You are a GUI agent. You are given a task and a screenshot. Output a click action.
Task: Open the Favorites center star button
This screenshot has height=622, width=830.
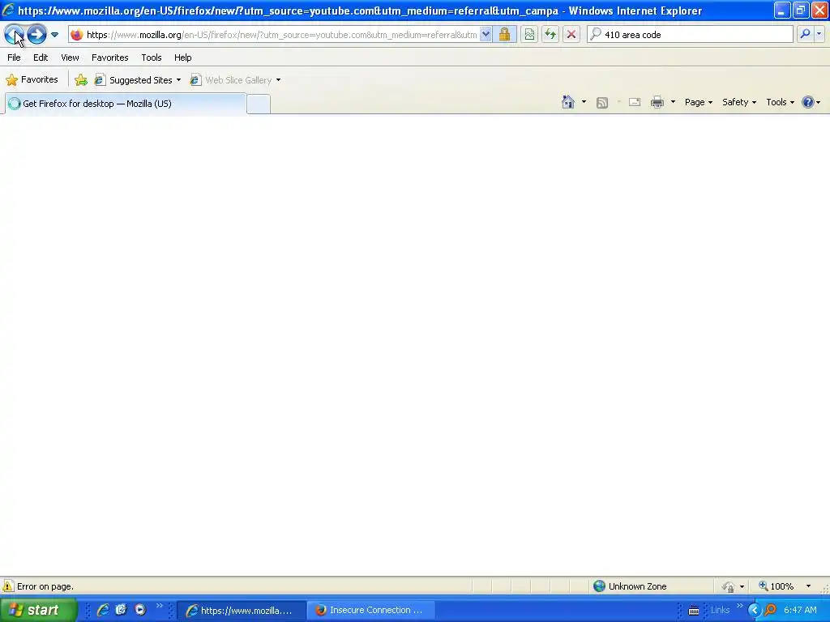[x=32, y=80]
